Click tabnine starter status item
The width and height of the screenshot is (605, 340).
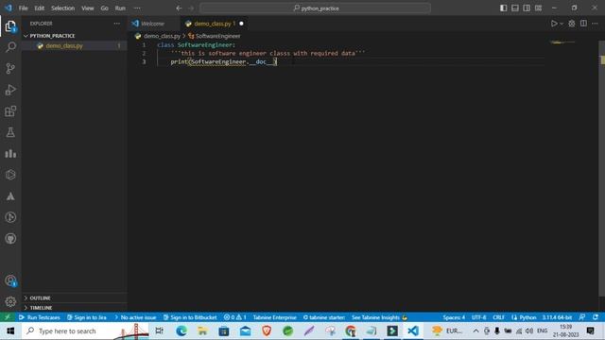coord(324,317)
